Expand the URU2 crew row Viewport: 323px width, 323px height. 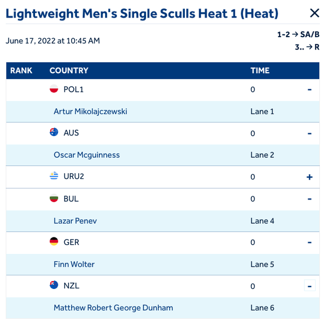(x=309, y=177)
